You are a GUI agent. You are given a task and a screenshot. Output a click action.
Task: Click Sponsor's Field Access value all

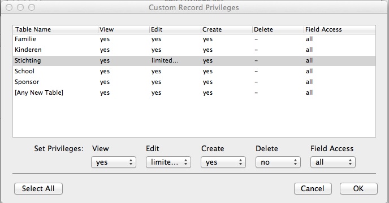(x=309, y=82)
